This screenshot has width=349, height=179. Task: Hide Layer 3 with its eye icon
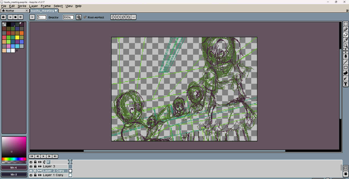click(x=31, y=167)
